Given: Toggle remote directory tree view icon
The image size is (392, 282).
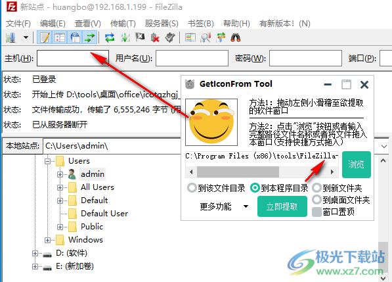Looking at the screenshot, I should pyautogui.click(x=75, y=37).
